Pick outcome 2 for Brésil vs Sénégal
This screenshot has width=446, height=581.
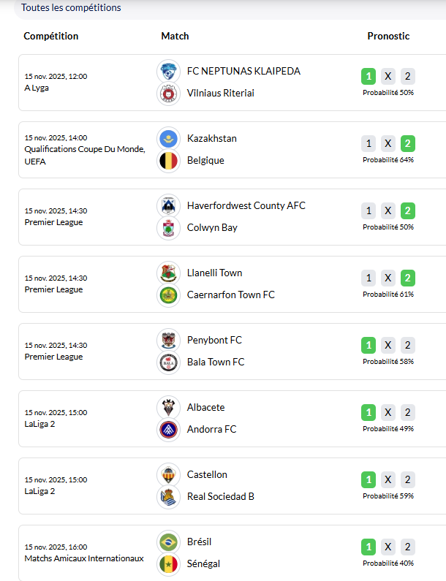point(408,547)
